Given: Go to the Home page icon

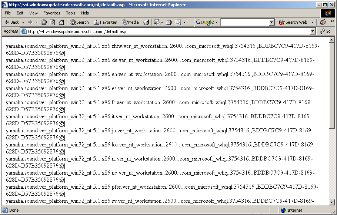Looking at the screenshot, I should pos(61,22).
